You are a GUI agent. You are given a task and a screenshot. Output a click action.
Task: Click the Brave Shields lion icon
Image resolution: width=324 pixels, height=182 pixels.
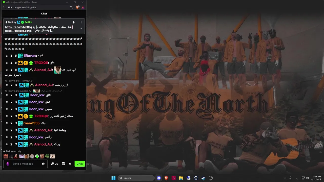[x=77, y=7]
